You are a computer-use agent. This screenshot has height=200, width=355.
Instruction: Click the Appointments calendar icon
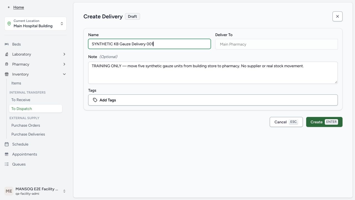(x=7, y=154)
